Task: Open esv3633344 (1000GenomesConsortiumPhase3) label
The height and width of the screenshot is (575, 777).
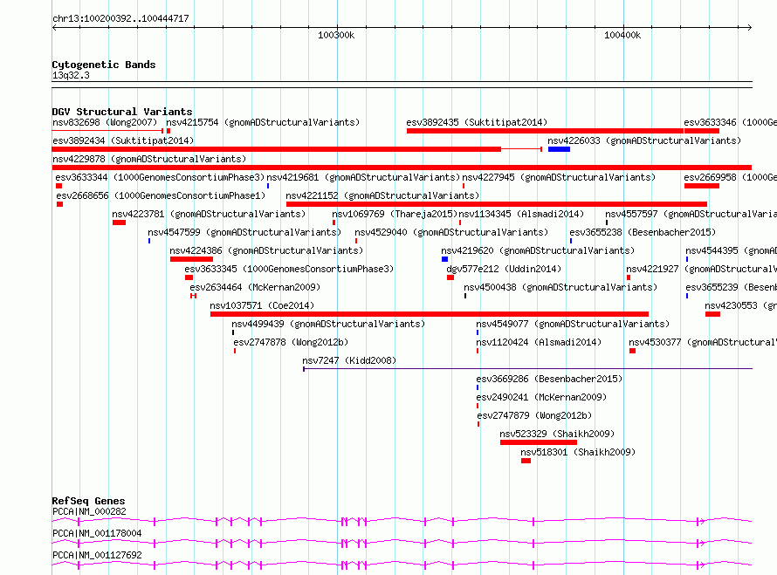Action: (x=160, y=177)
